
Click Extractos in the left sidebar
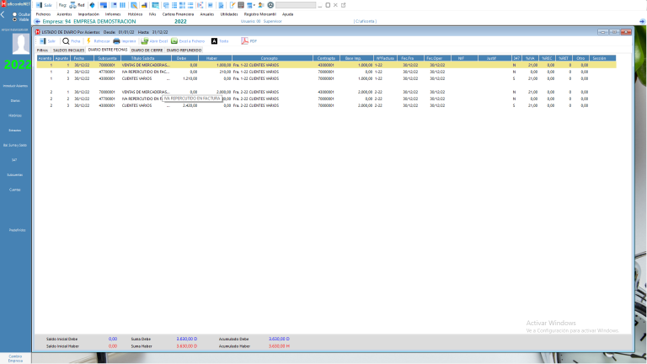click(x=15, y=131)
